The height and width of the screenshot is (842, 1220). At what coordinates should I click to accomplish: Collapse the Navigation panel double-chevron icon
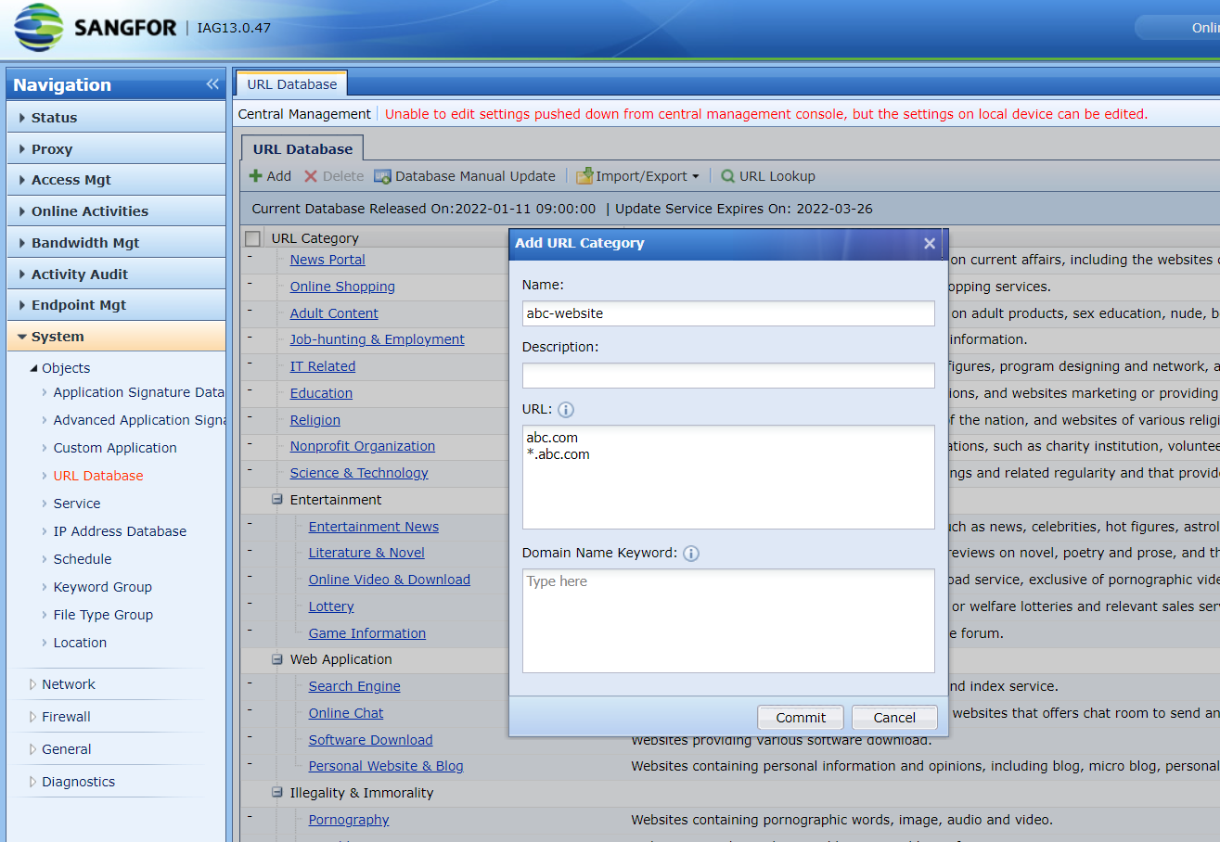click(212, 84)
